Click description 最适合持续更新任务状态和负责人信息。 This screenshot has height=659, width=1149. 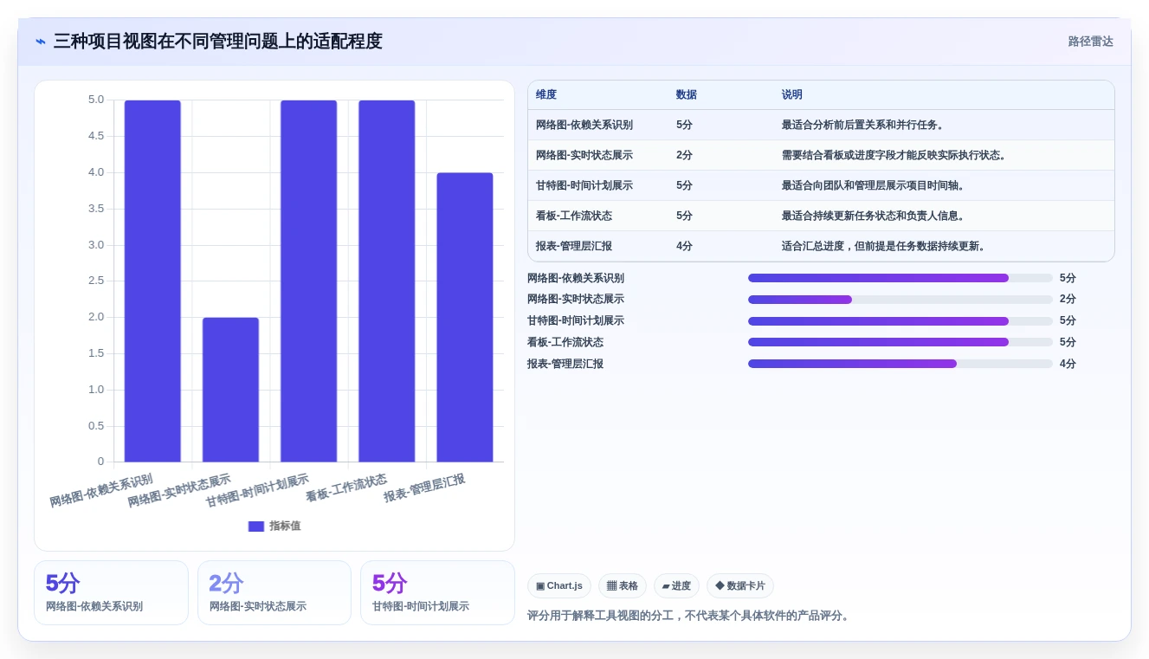[x=874, y=216]
